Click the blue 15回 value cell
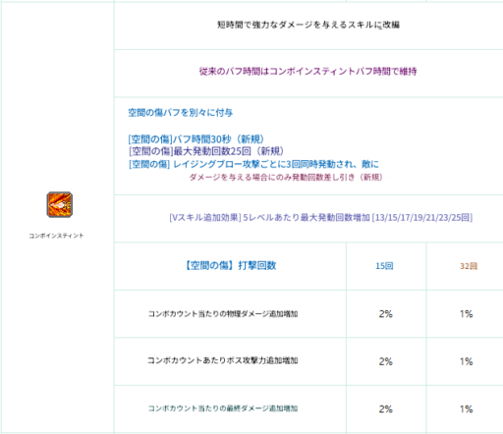The height and width of the screenshot is (434, 503). (x=384, y=266)
